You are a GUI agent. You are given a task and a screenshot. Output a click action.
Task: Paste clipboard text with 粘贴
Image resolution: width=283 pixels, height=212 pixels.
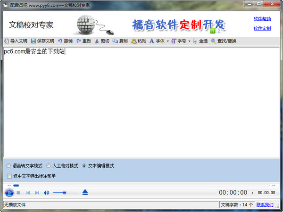(138, 41)
